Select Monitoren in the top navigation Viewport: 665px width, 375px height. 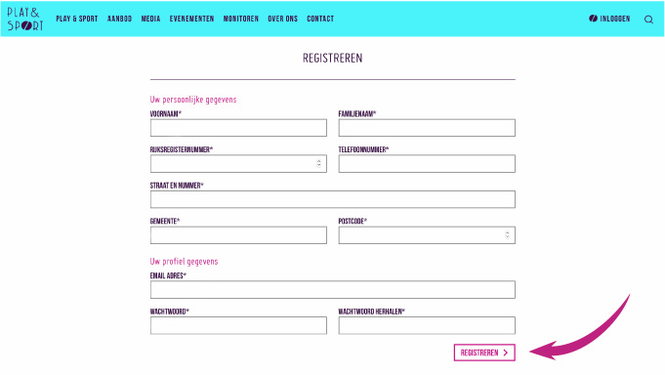pos(241,19)
